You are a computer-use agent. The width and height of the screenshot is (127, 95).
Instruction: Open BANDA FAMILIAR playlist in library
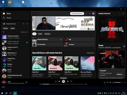pyautogui.click(x=15, y=43)
